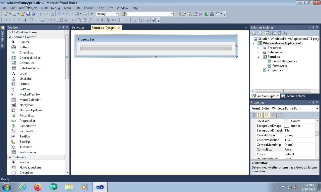Screen dimensions: 321x192
Task: Click the progress bar on the form
Action: [156, 48]
